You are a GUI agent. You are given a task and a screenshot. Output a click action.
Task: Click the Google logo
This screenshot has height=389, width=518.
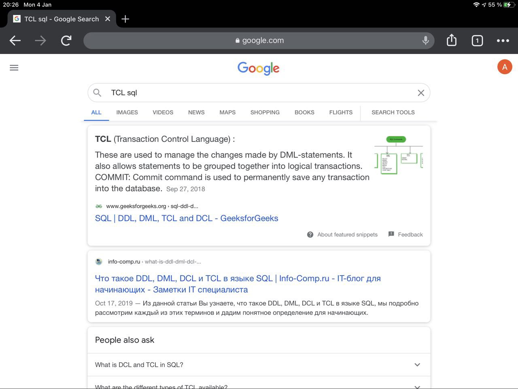[x=259, y=68]
